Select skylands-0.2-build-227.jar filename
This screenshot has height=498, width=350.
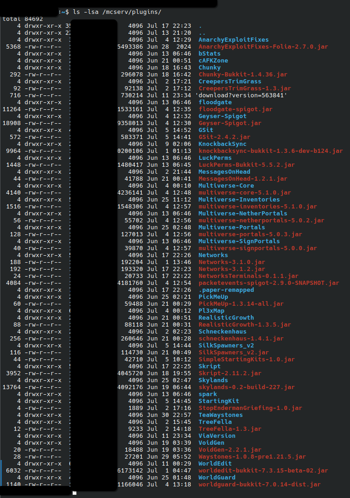point(247,387)
